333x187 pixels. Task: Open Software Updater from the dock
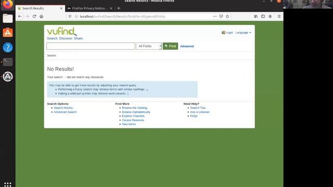[x=8, y=76]
